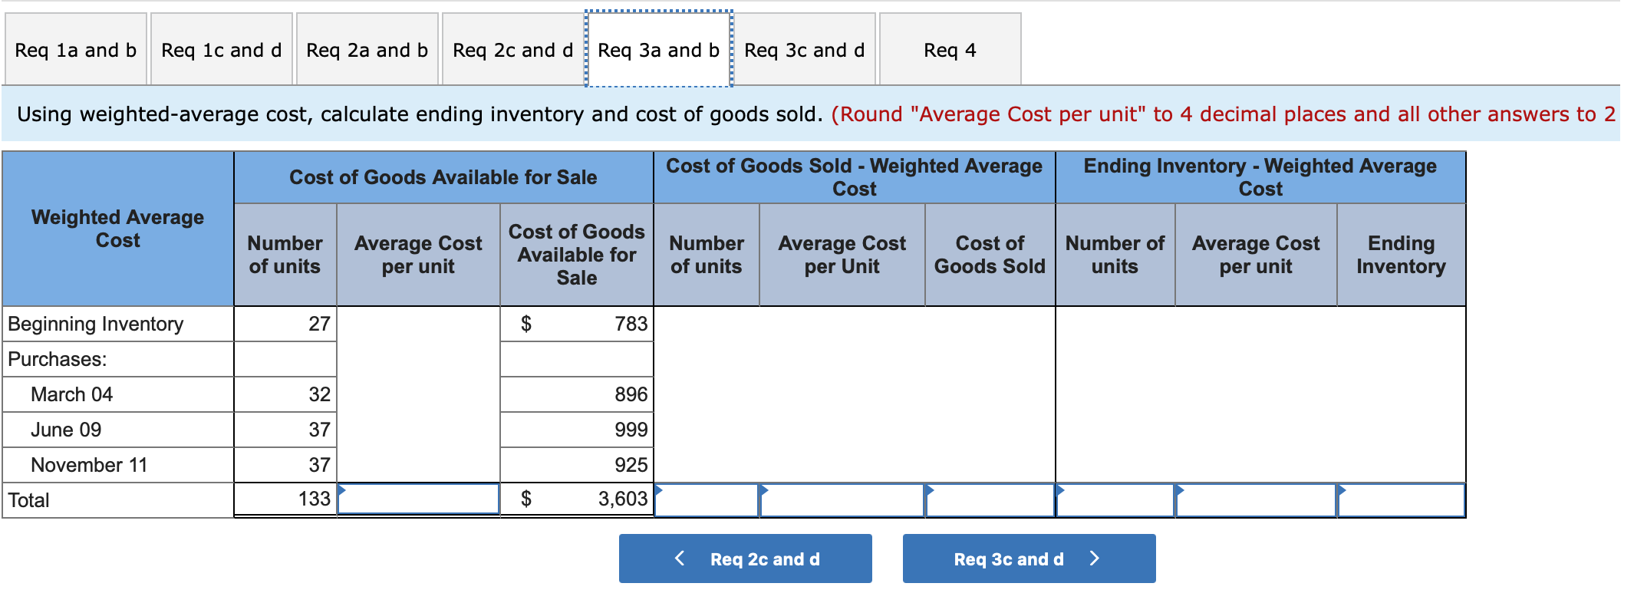The height and width of the screenshot is (603, 1634).
Task: Click the right chevron on Req 3c and d button
Action: tap(1095, 558)
